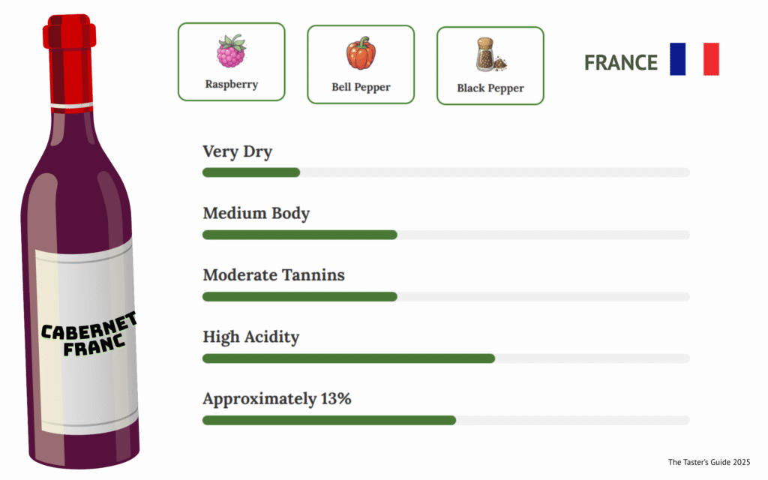Click the Medium Body progress bar

(x=445, y=235)
